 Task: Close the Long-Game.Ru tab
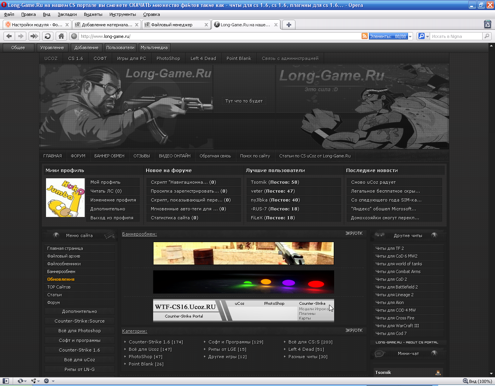[276, 25]
